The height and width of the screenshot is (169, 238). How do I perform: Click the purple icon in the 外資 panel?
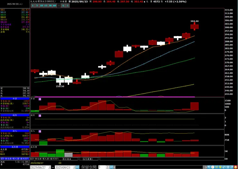click(x=40, y=99)
